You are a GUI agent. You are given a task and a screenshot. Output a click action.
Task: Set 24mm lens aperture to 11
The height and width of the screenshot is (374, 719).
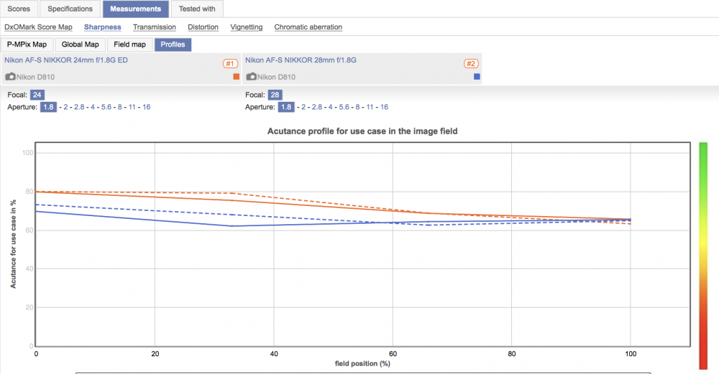click(132, 107)
